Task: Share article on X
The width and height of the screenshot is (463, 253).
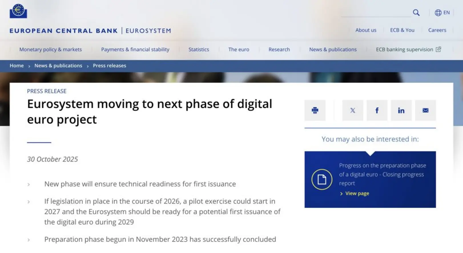Action: click(353, 110)
